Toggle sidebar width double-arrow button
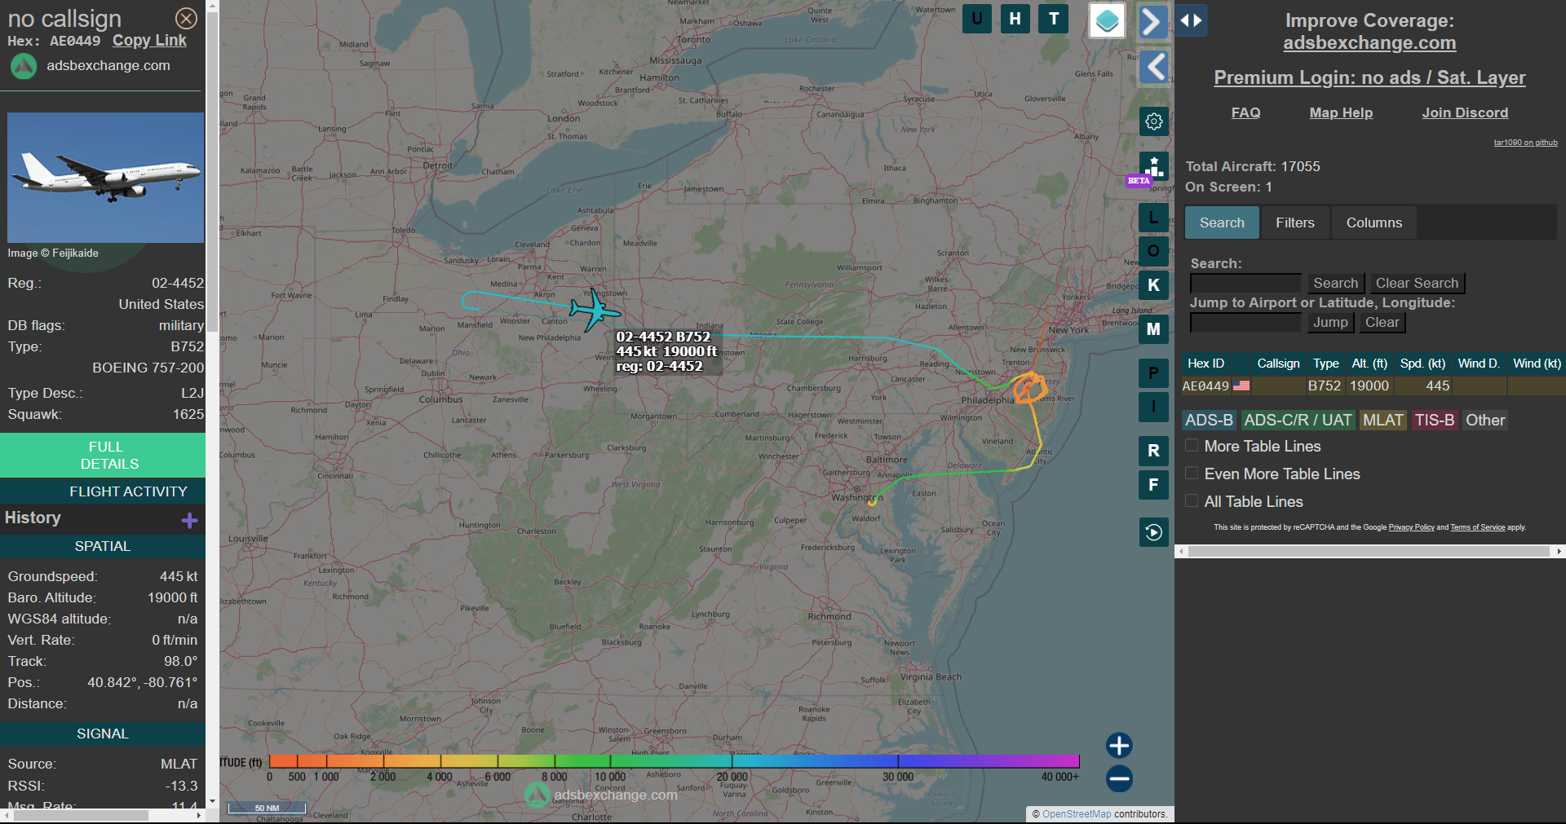This screenshot has height=824, width=1566. (1191, 20)
